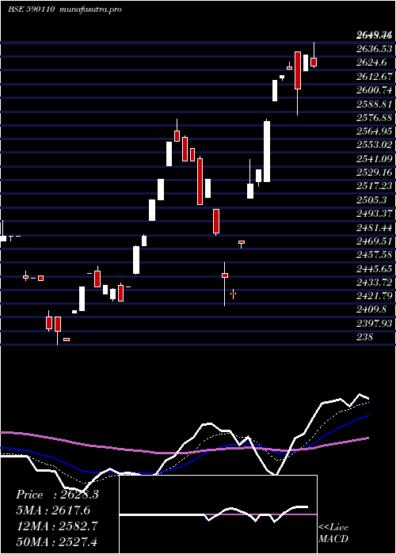Click the last red candlestick at the far right
Screen dimensions: 396x554
[x=314, y=62]
